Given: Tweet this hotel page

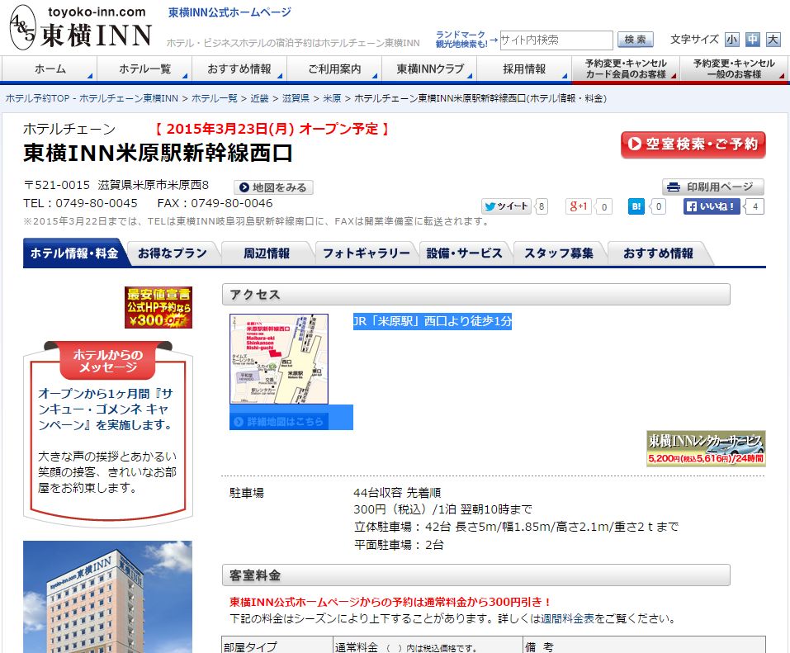Looking at the screenshot, I should (506, 206).
